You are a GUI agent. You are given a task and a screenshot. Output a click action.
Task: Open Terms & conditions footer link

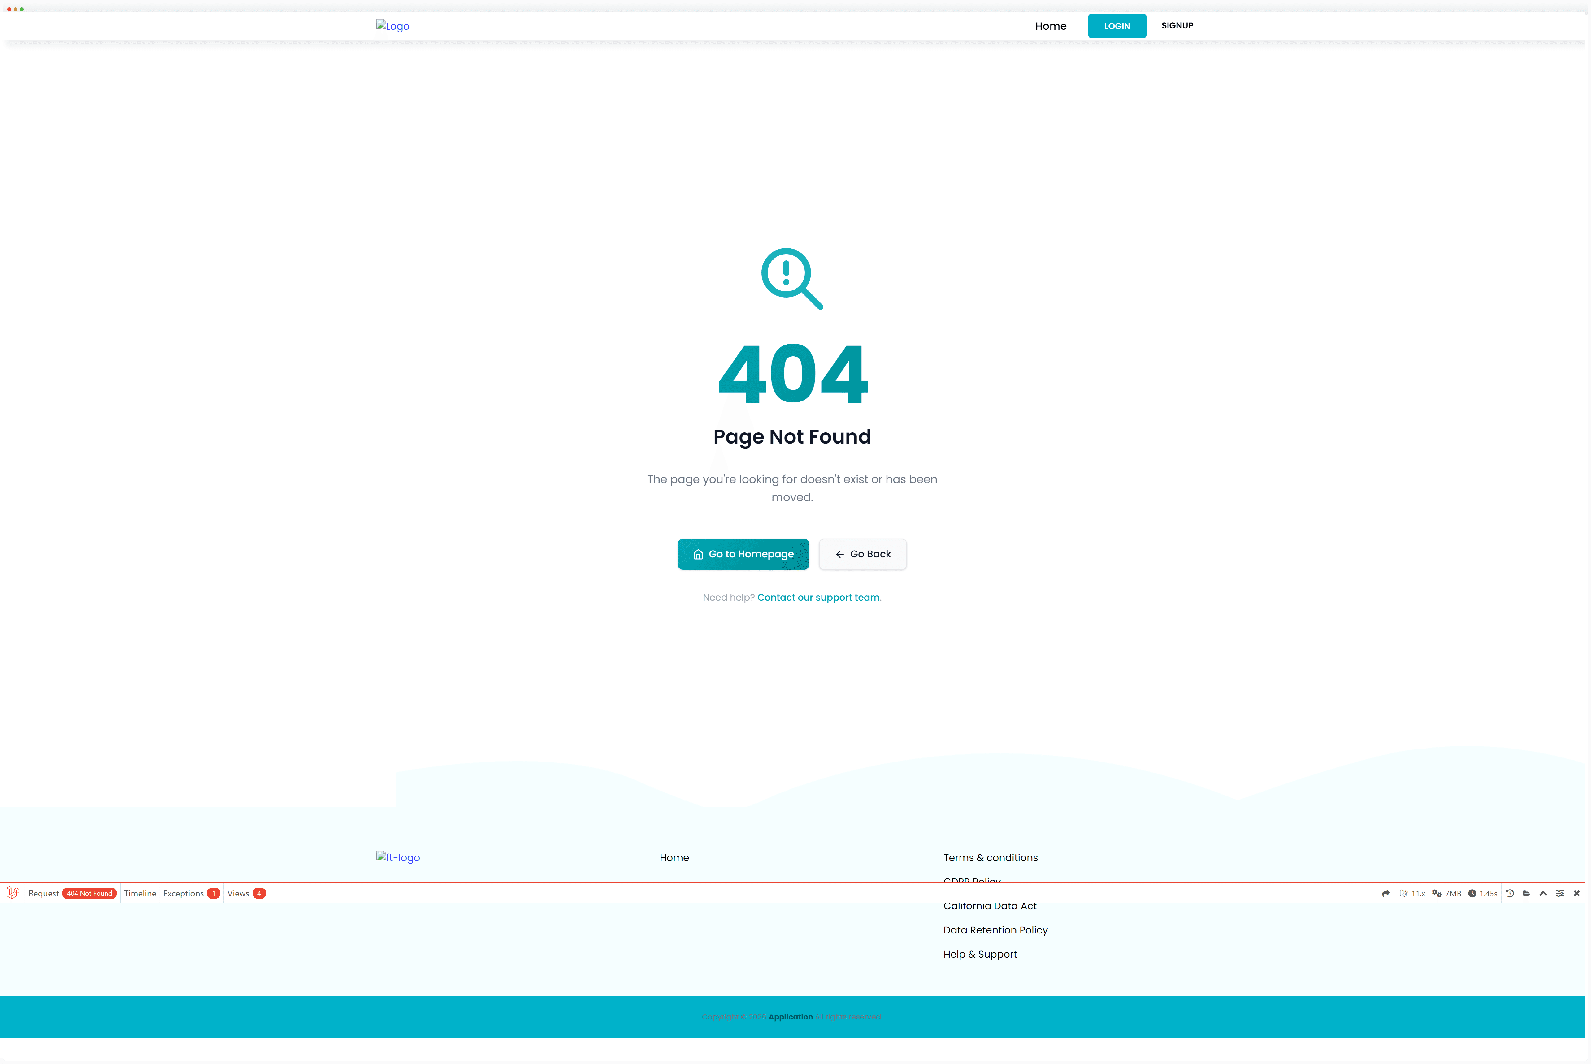(x=990, y=858)
